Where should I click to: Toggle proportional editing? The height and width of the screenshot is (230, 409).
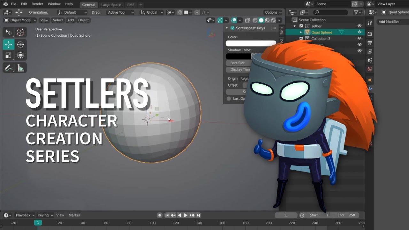point(197,12)
